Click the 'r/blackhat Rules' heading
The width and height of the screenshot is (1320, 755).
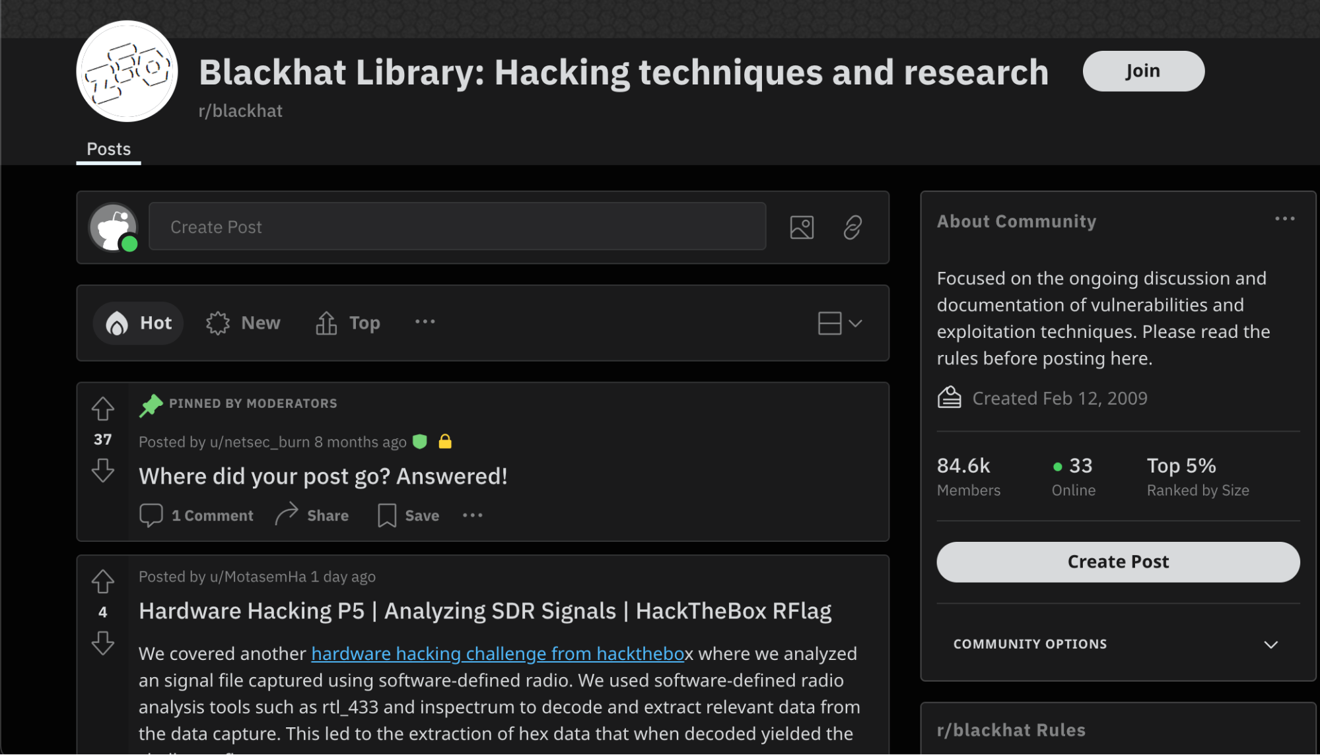[1011, 730]
